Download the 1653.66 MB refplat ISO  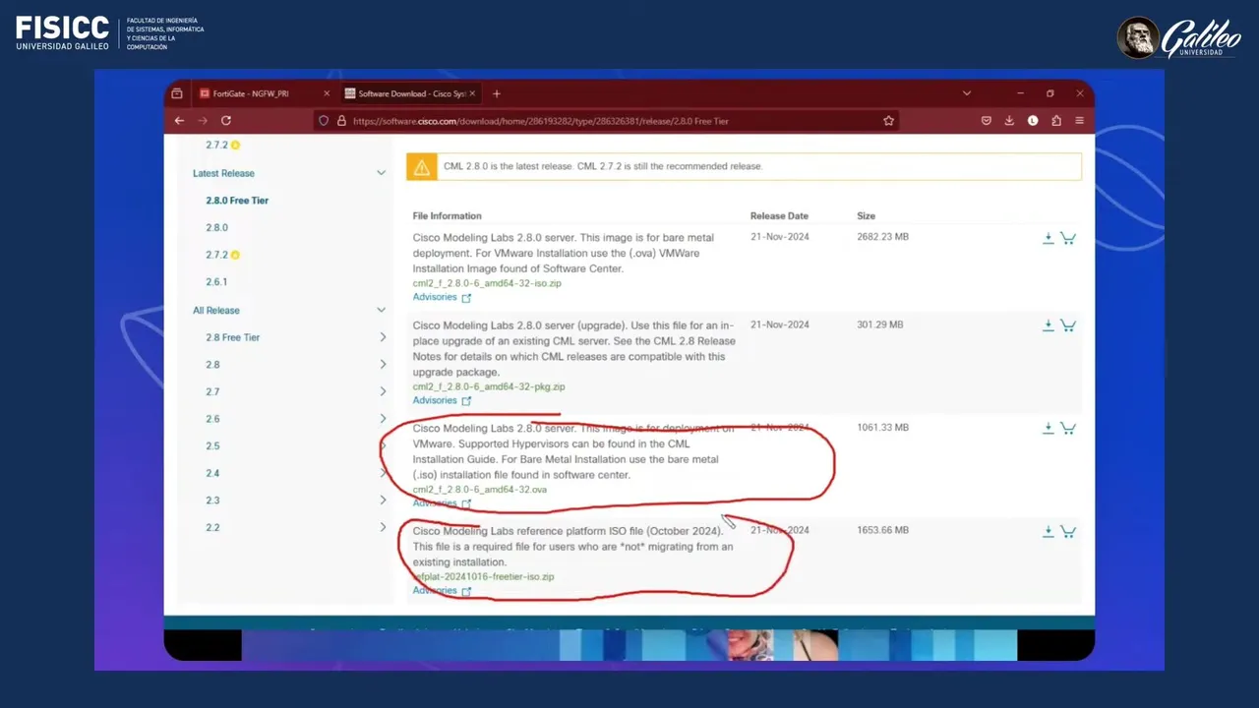click(x=1049, y=532)
